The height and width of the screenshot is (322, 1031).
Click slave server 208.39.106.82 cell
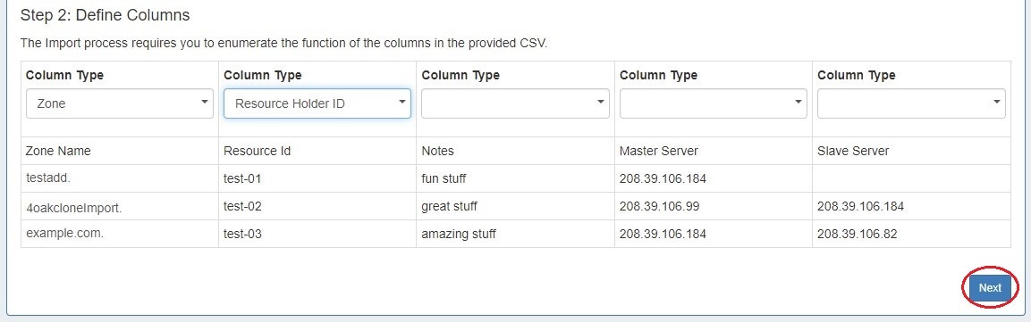tap(911, 234)
